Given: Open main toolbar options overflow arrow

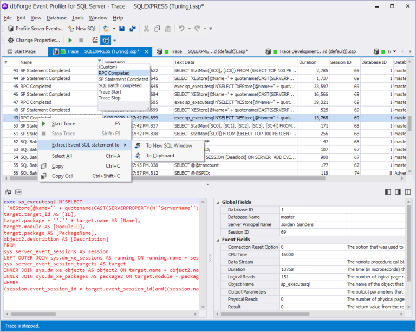Looking at the screenshot, I should tap(211, 29).
